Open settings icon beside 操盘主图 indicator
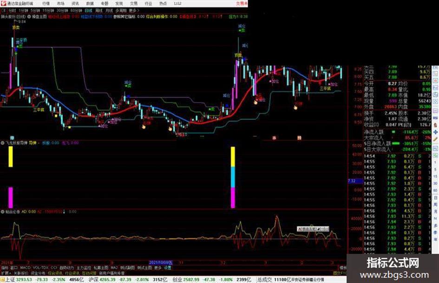 click(29, 17)
